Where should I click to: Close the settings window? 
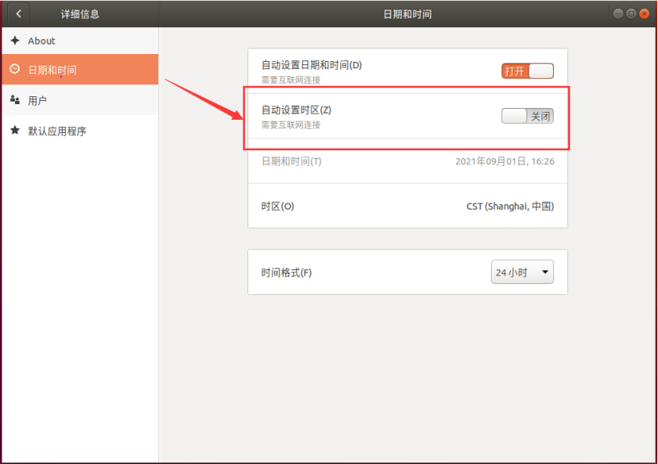tap(644, 13)
